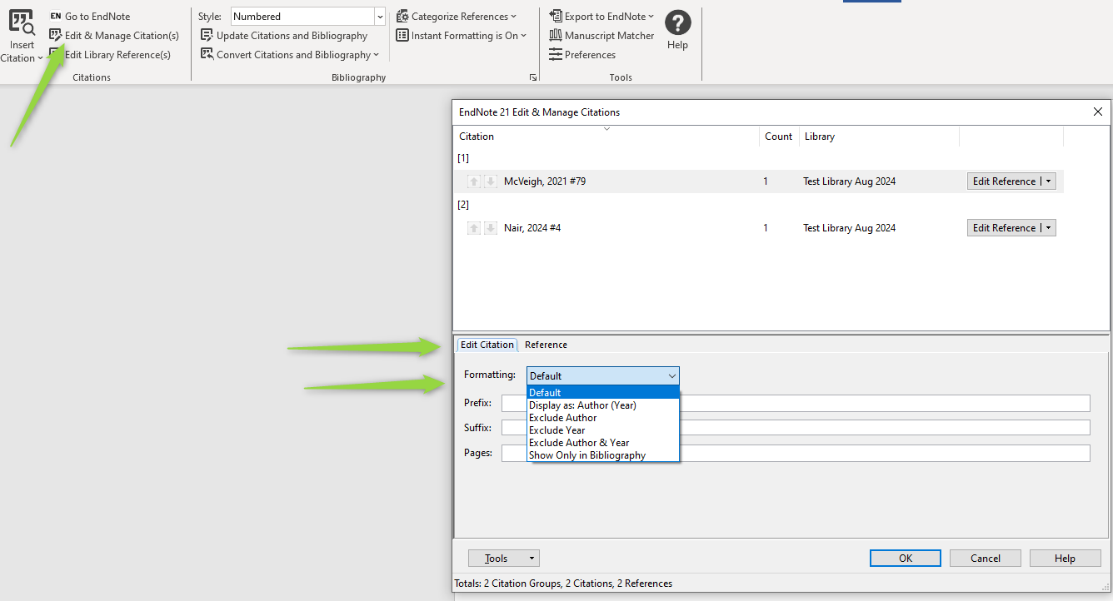
Task: Click the Cancel button
Action: 985,559
